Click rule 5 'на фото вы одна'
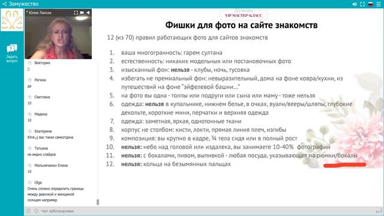 pos(218,95)
